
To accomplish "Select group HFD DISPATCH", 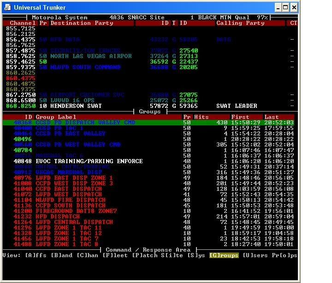I will (x=148, y=216).
